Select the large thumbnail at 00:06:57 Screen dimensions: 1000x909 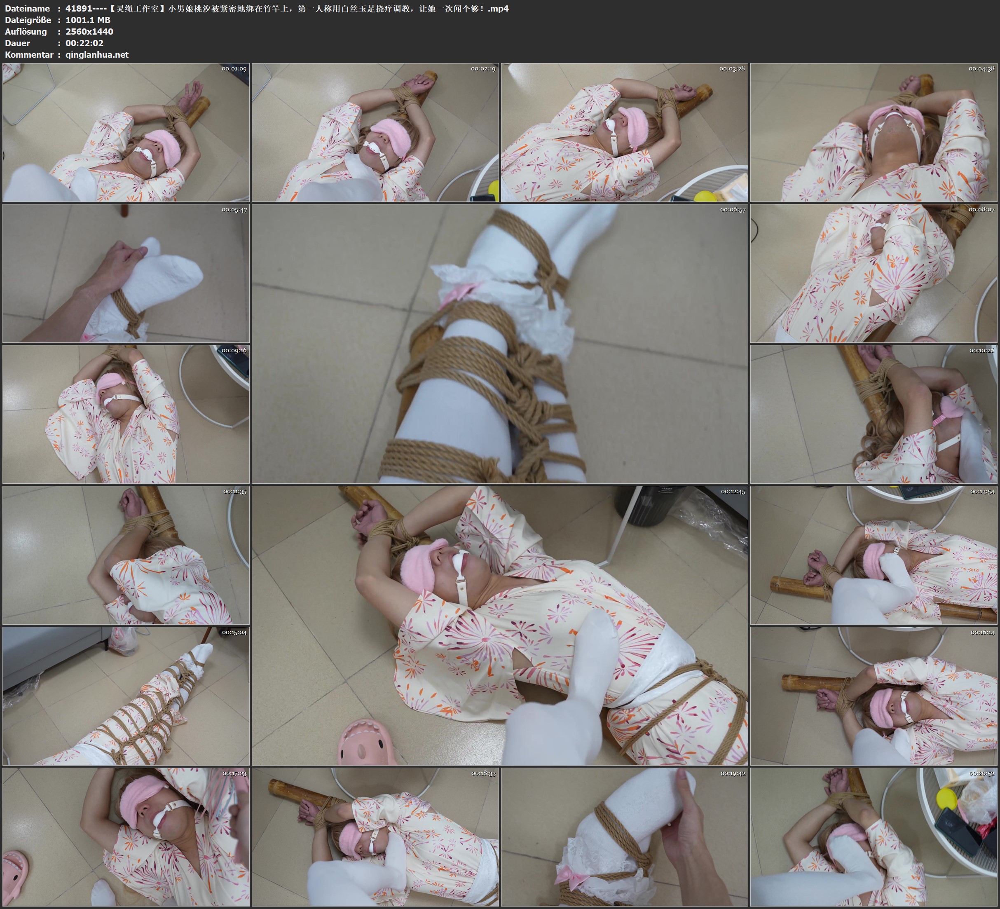tap(499, 343)
